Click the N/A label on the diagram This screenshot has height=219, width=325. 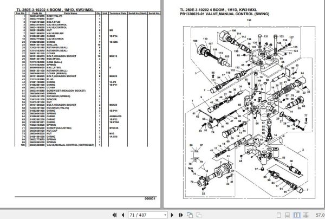(x=190, y=168)
